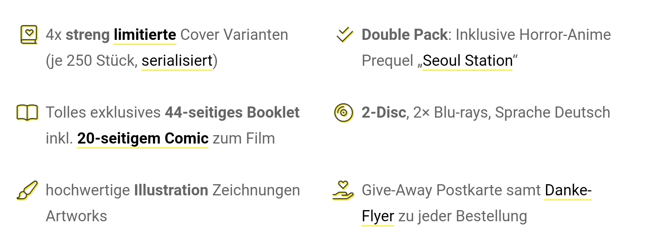
Task: Click the "Sprache Deutsch" text
Action: [x=552, y=113]
